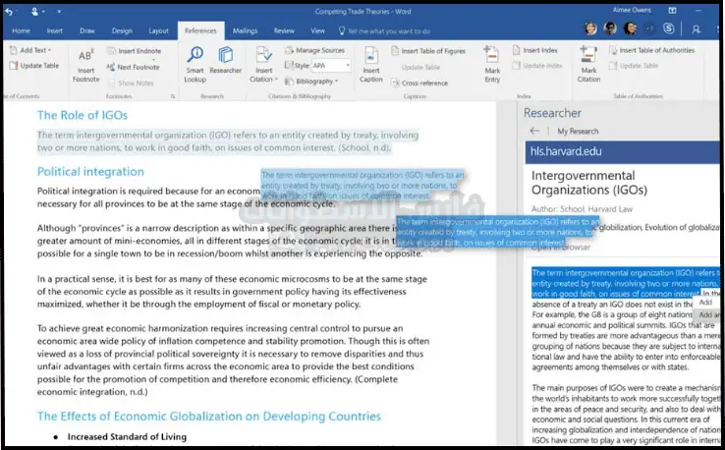This screenshot has width=725, height=450.
Task: Click Insert Table of Figures
Action: pyautogui.click(x=428, y=50)
